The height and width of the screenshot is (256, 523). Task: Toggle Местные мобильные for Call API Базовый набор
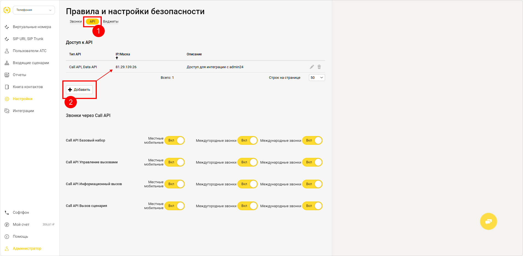pos(175,140)
